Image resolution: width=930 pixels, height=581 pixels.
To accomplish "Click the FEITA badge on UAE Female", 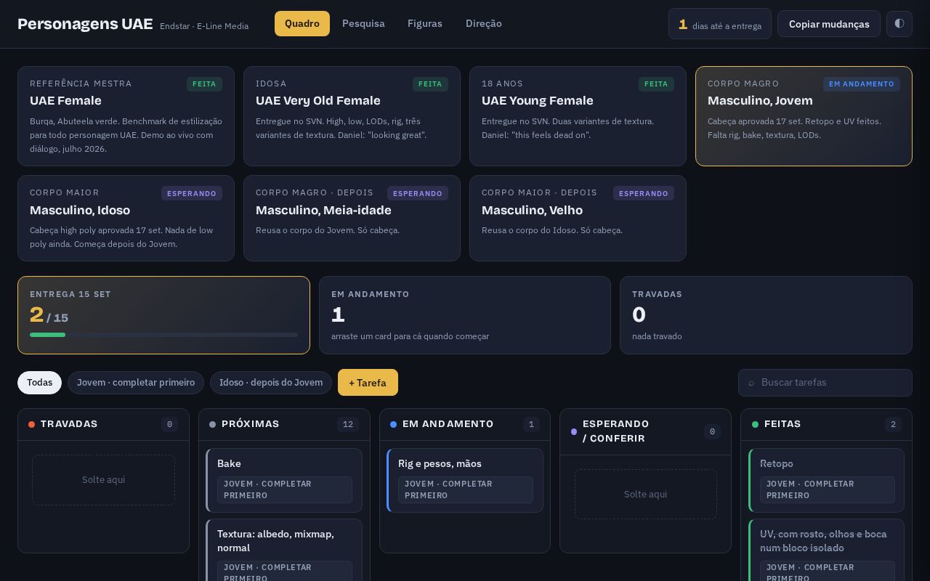I will 204,84.
